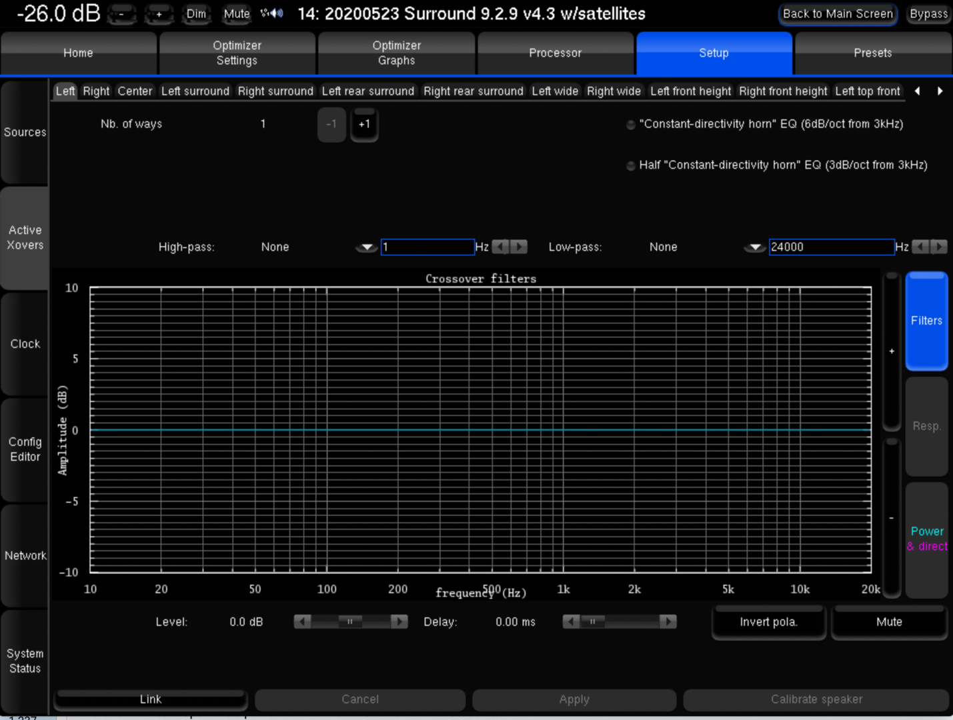Click the volume increase plus button
This screenshot has width=953, height=720.
159,14
